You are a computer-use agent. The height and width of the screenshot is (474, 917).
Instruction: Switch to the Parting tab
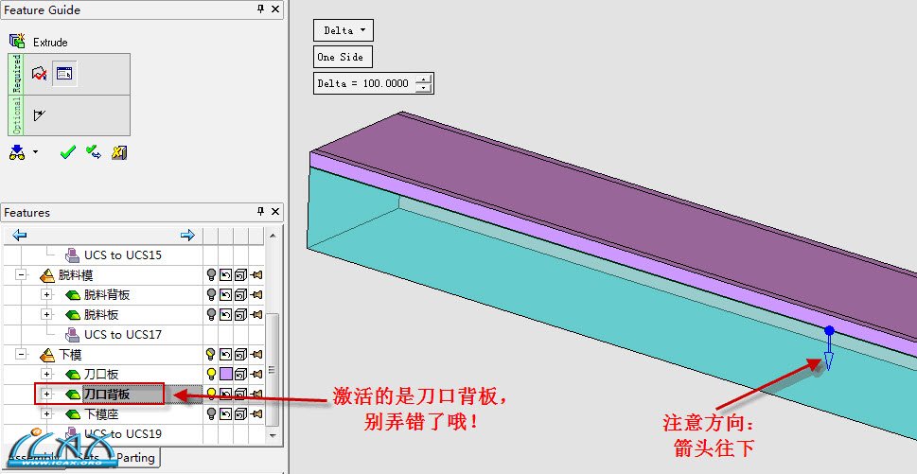135,458
